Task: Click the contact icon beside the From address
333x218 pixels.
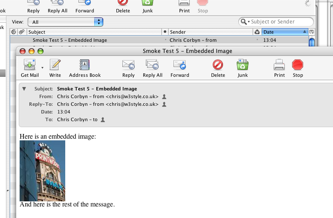Action: (164, 97)
